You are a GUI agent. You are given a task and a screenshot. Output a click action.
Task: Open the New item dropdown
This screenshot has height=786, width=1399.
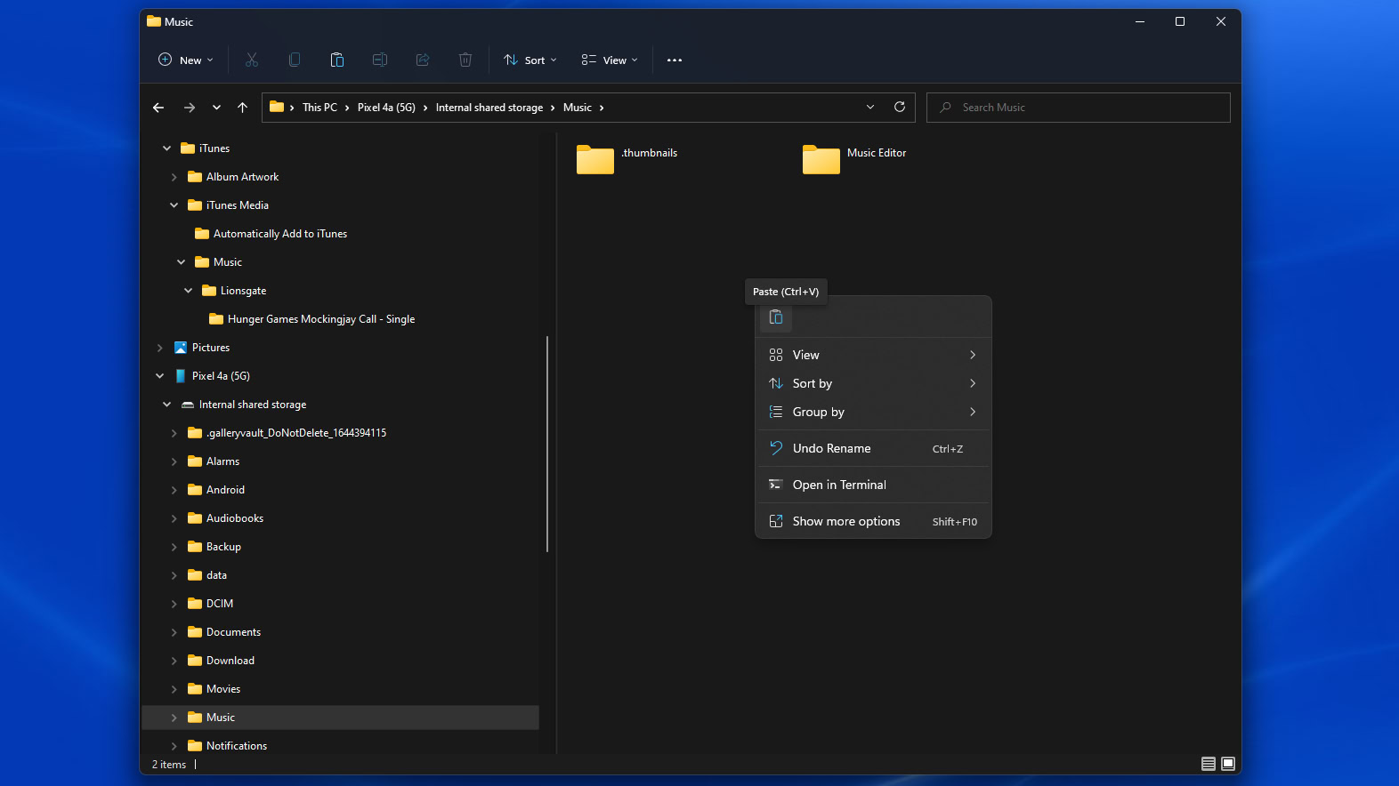click(186, 60)
